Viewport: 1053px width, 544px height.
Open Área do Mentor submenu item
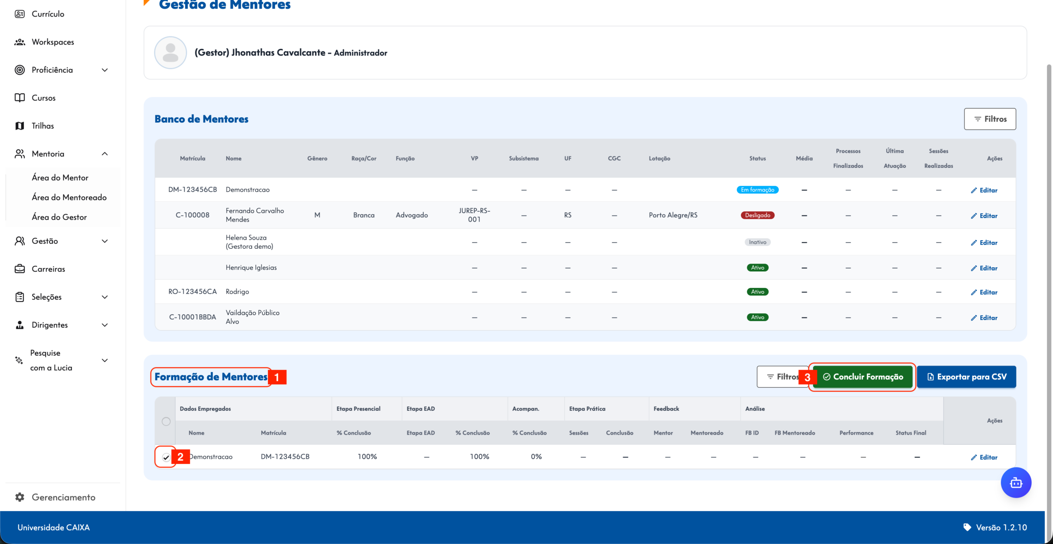[x=60, y=178]
